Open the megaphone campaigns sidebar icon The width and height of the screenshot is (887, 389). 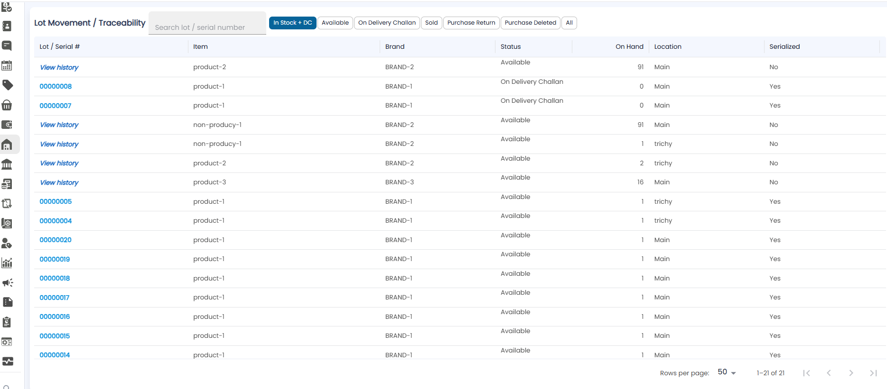7,282
